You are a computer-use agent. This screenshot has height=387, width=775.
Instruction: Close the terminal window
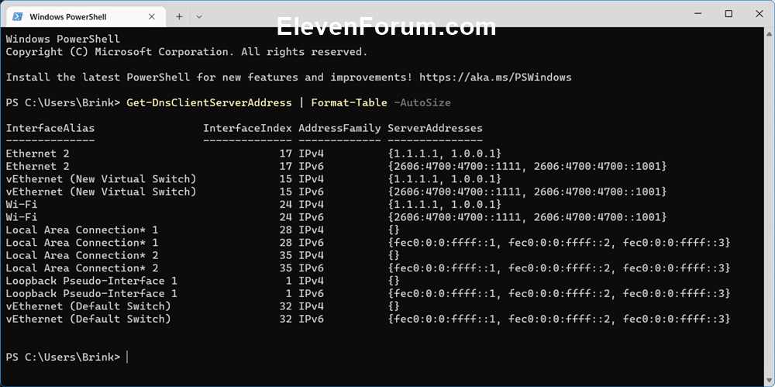759,14
